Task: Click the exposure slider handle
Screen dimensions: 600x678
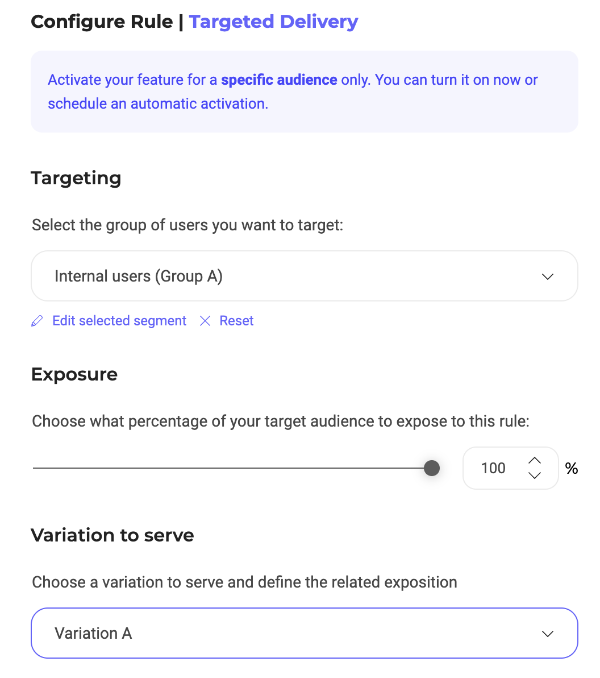Action: coord(432,468)
